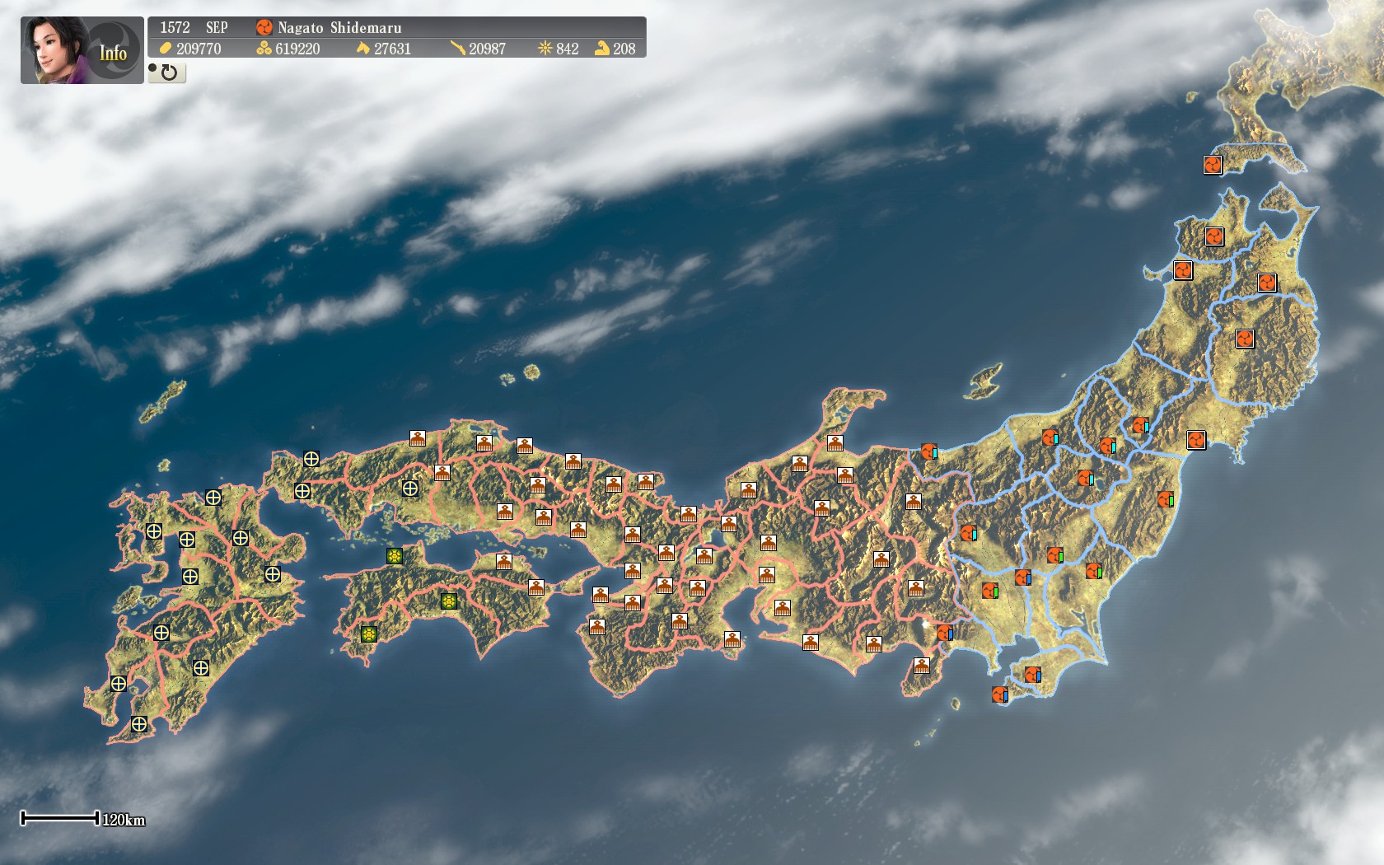Open the Info panel button
The width and height of the screenshot is (1384, 865).
[114, 53]
